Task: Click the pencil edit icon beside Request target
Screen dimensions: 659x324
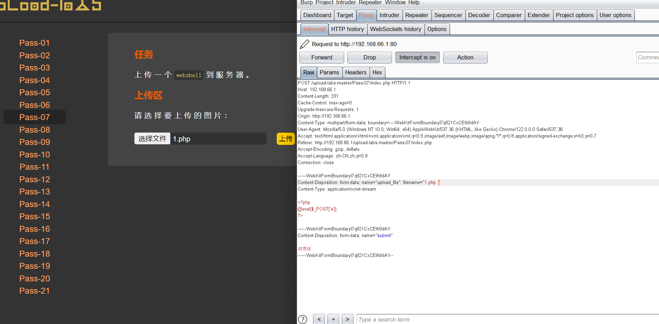Action: (305, 44)
